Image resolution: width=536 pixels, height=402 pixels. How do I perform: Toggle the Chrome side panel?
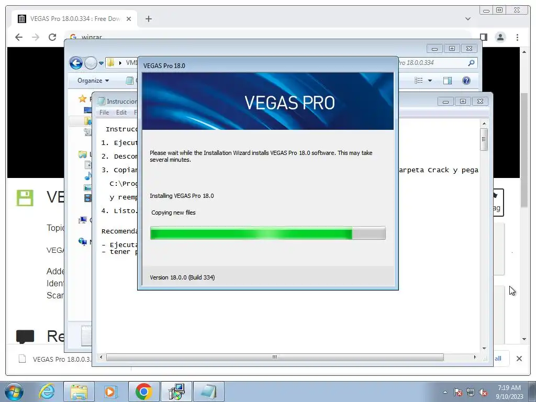pyautogui.click(x=483, y=37)
